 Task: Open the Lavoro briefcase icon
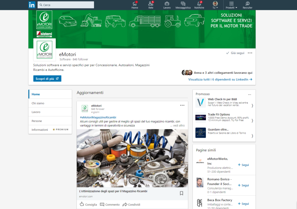[167, 5]
